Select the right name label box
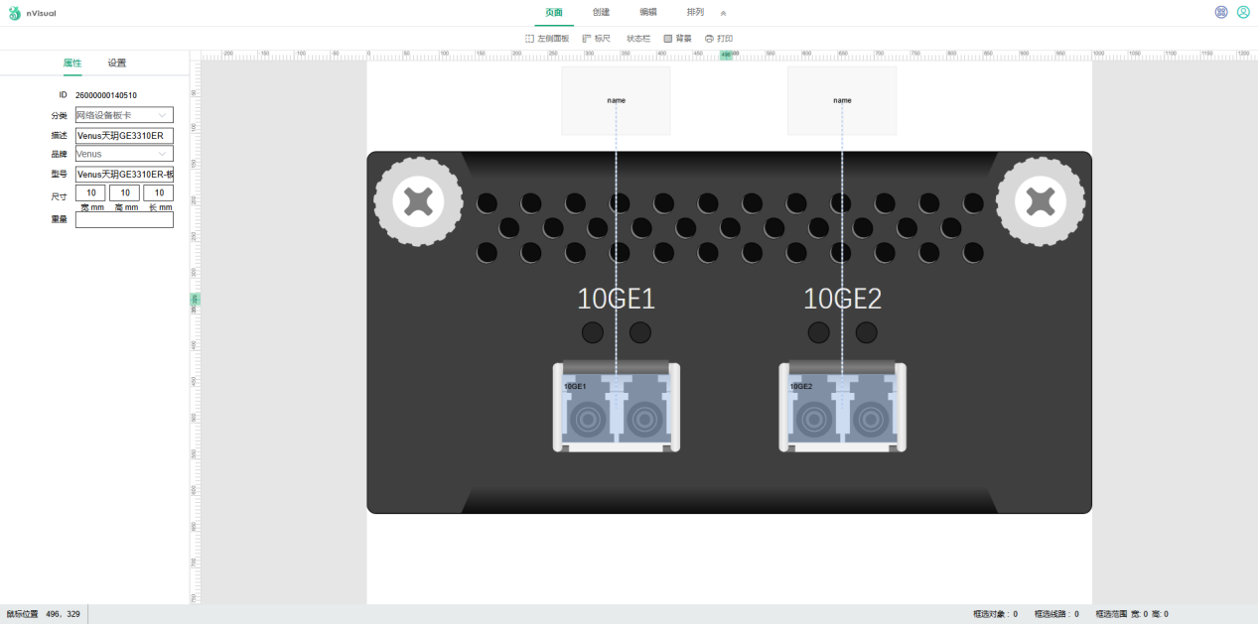The height and width of the screenshot is (624, 1258). pos(842,100)
